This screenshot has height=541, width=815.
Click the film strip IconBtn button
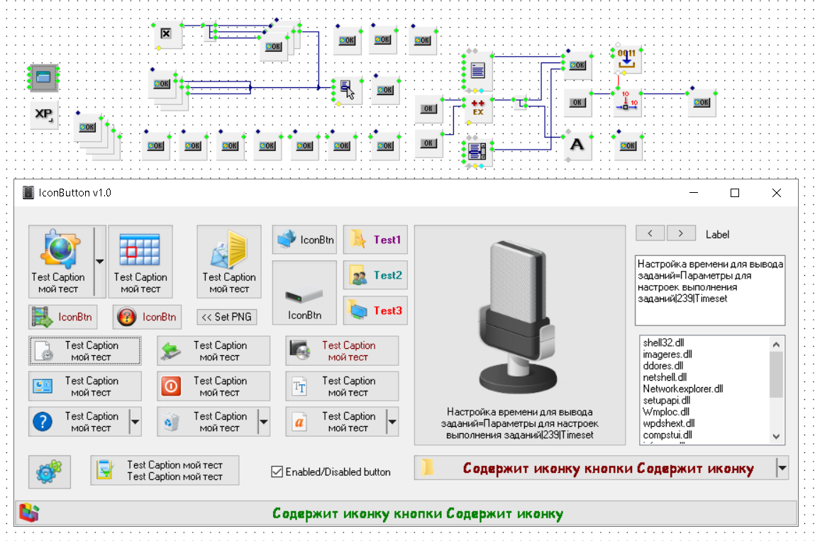(62, 317)
